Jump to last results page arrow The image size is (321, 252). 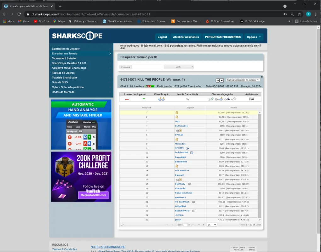point(204,225)
